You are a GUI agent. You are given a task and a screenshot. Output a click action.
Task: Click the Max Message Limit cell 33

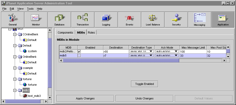point(193,56)
